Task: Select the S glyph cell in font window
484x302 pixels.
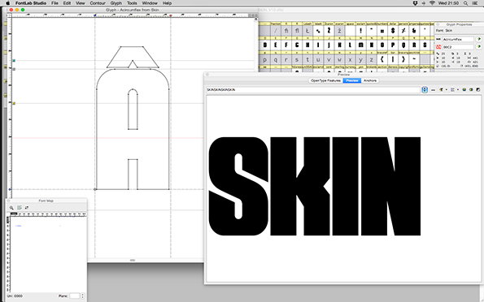Action: [x=425, y=45]
